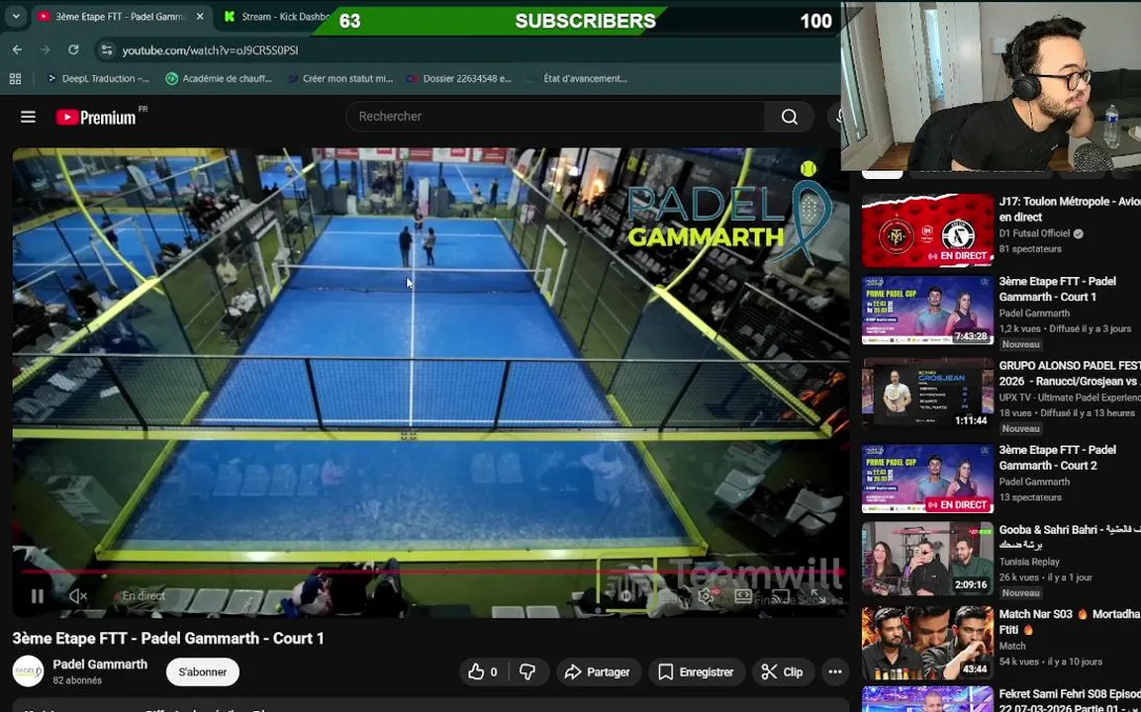Image resolution: width=1141 pixels, height=712 pixels.
Task: Open the 'Padel Gammarth' channel name link
Action: tap(100, 664)
